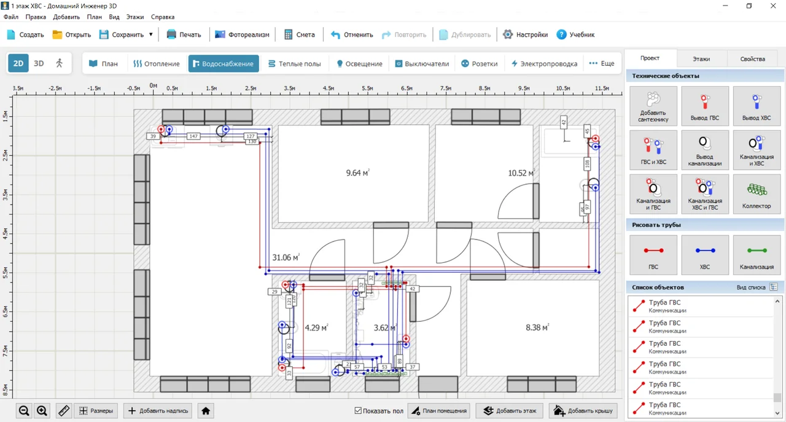Click the Добавить этаж button

point(509,411)
